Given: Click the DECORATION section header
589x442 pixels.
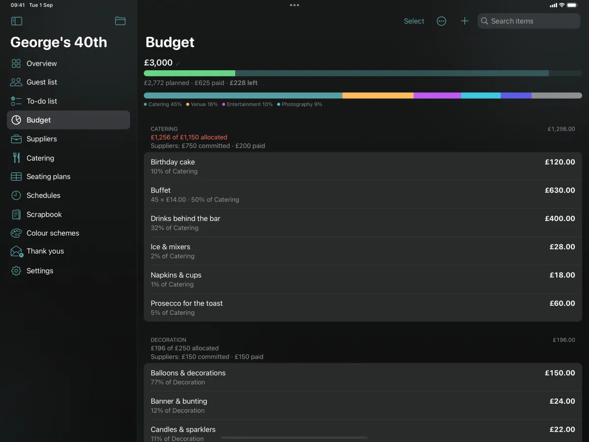Looking at the screenshot, I should (168, 340).
